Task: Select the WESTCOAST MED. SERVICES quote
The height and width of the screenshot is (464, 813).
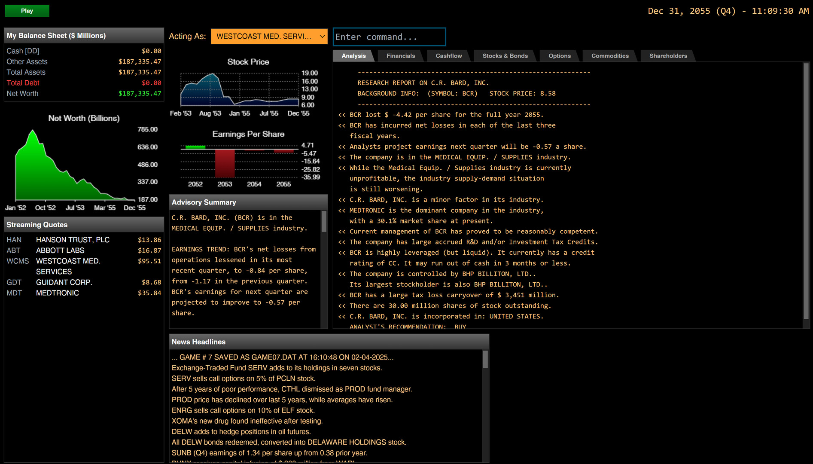Action: coord(84,266)
